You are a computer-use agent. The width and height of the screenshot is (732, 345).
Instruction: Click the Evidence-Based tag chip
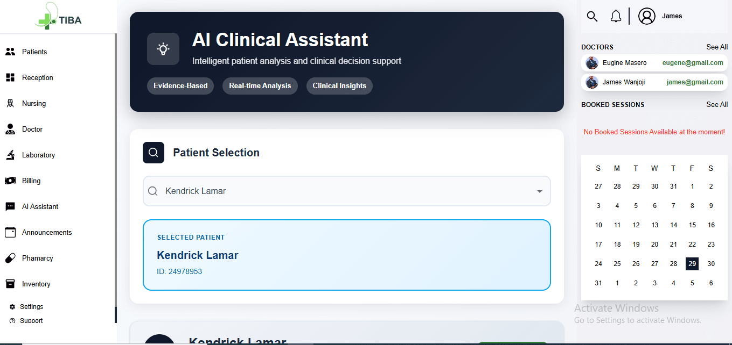click(x=180, y=86)
